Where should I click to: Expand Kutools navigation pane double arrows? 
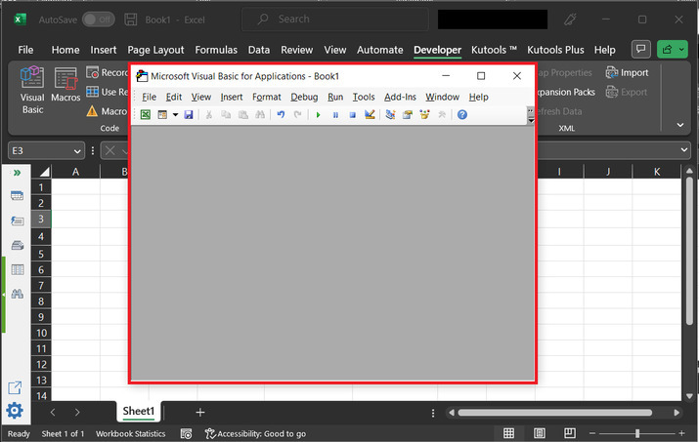[17, 173]
